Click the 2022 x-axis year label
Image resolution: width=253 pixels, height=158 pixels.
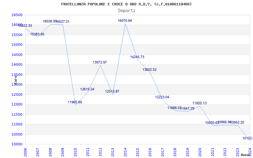(x=225, y=152)
